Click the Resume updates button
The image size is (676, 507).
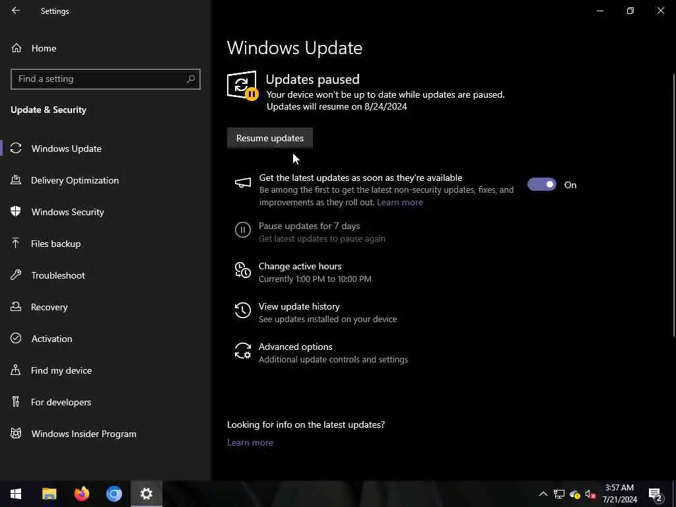[x=270, y=138]
